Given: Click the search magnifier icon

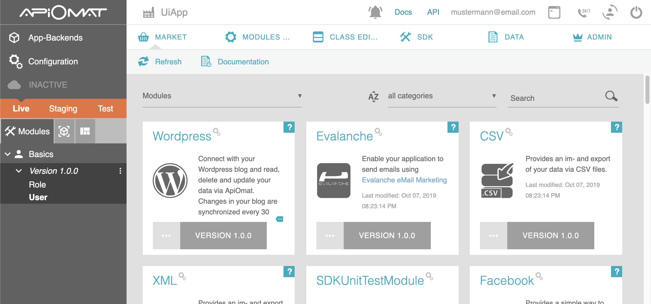Looking at the screenshot, I should click(x=612, y=96).
